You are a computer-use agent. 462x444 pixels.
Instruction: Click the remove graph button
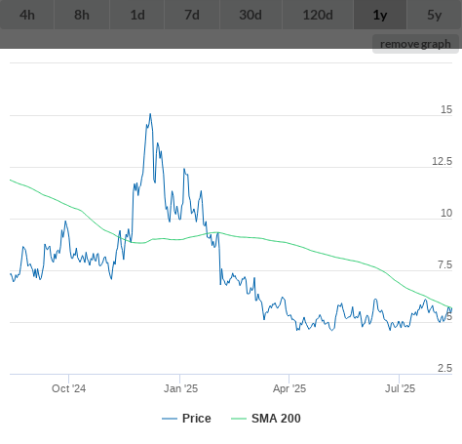click(x=415, y=44)
